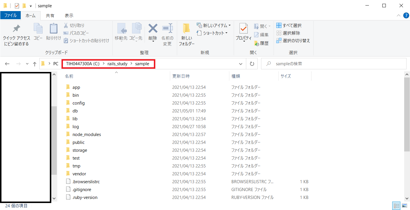Expand address bar history dropdown
This screenshot has width=410, height=210.
240,64
